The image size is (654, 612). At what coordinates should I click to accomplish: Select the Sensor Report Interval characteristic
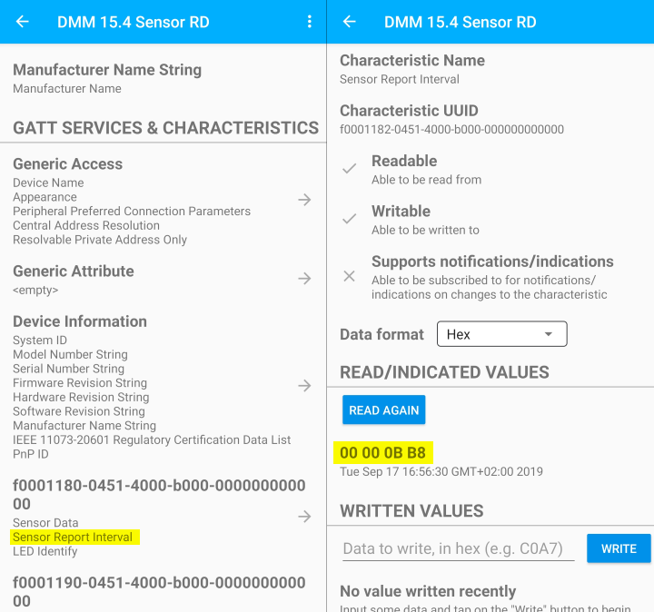pyautogui.click(x=73, y=538)
